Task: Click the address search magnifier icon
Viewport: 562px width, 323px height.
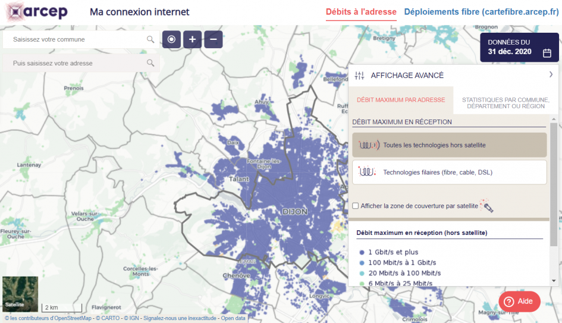Action: [x=150, y=63]
